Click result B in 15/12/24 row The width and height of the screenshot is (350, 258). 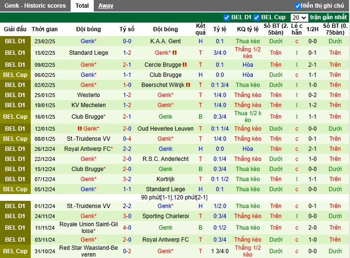point(200,169)
